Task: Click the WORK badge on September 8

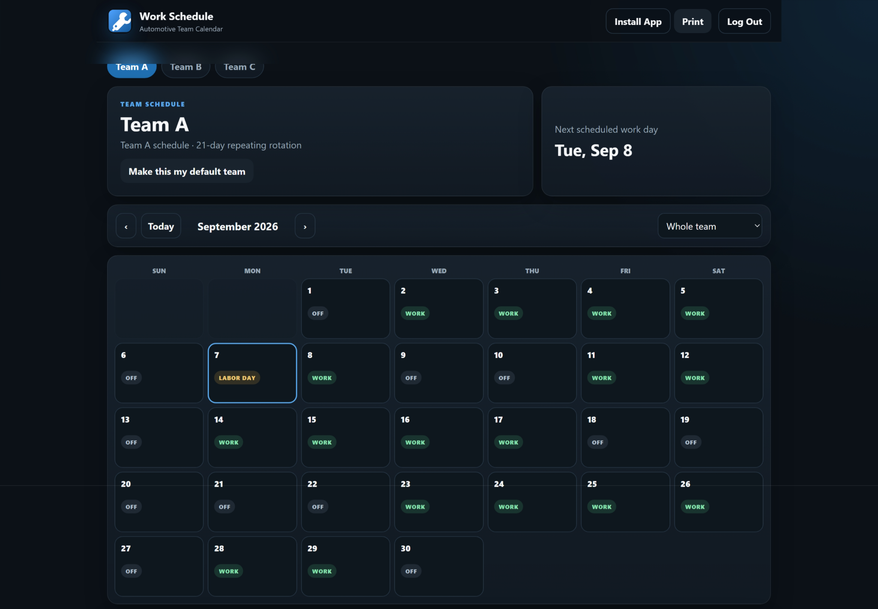Action: [322, 378]
